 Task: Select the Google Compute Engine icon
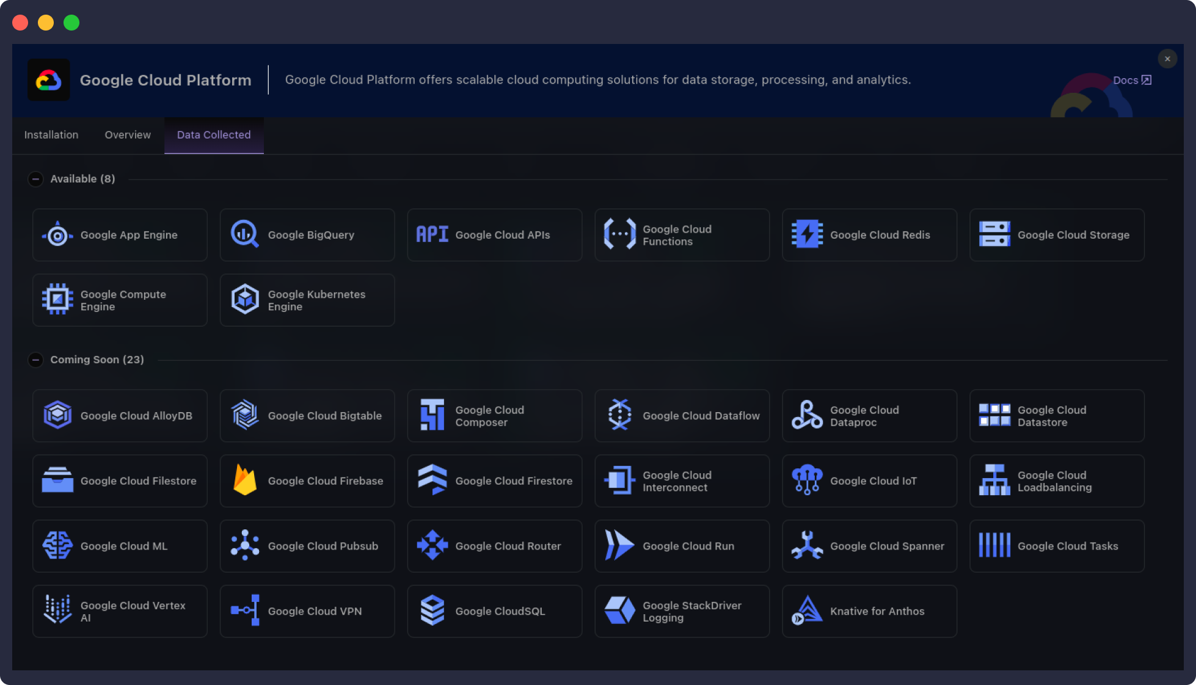tap(57, 299)
